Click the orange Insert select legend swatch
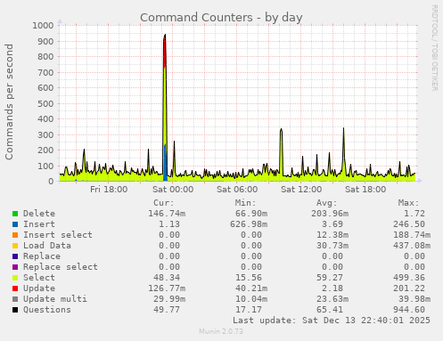Viewport: 443px width, 341px height. coord(15,235)
